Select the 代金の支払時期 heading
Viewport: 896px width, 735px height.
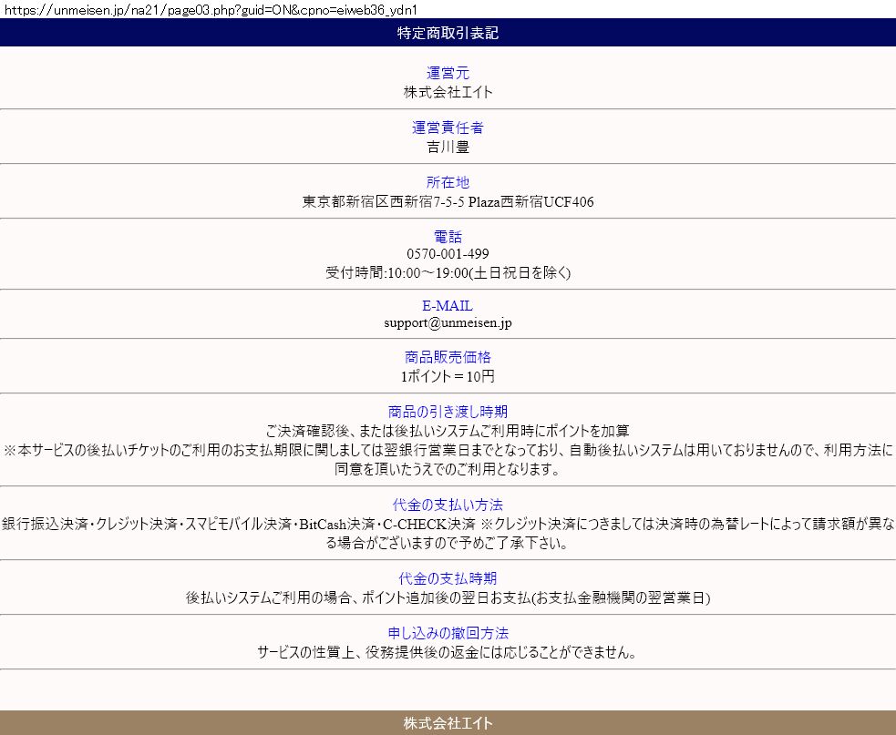tap(448, 579)
